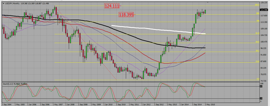Click the 113.350 value on price axis
This screenshot has height=106, width=270.
click(264, 22)
